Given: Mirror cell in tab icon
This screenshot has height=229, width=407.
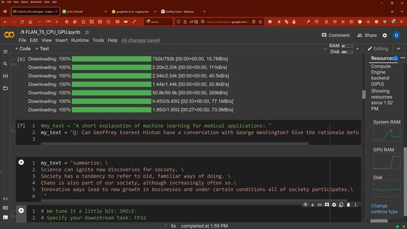Looking at the screenshot, I should point(341,205).
